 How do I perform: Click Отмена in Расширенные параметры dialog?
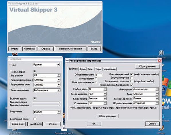152,124
